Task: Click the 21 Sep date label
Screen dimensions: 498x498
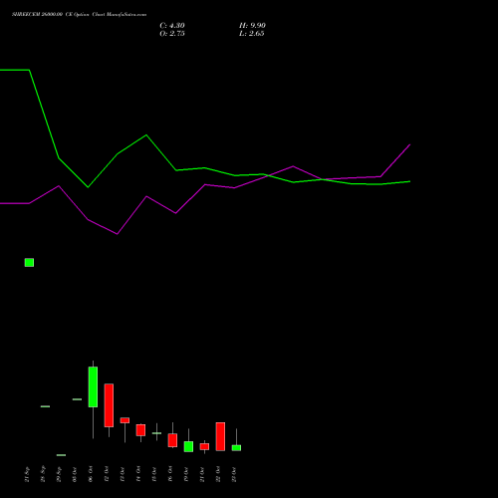Action: pos(27,474)
